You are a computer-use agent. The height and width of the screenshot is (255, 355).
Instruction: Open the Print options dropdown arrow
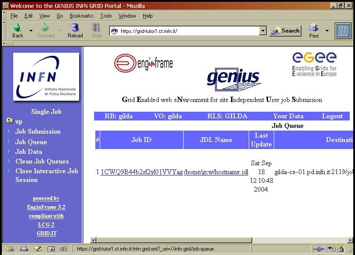click(327, 30)
